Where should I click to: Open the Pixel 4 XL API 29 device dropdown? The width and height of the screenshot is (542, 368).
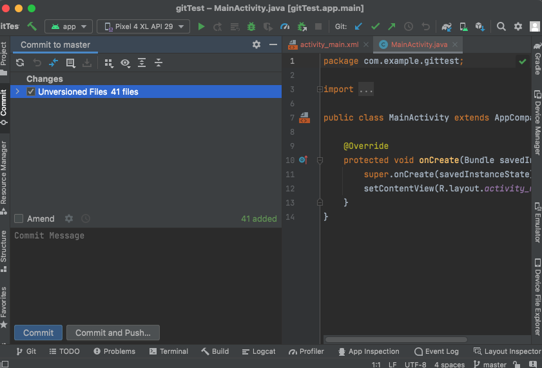(143, 26)
